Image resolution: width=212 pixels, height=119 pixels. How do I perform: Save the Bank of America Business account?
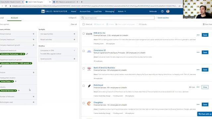[x=205, y=70]
